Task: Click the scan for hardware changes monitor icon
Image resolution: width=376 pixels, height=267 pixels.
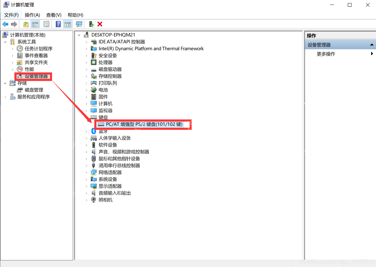Action: tap(79, 24)
